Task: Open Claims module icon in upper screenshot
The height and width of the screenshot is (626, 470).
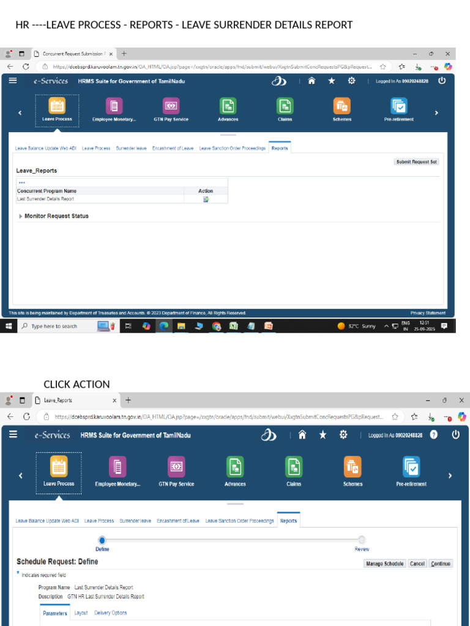Action: click(x=285, y=106)
